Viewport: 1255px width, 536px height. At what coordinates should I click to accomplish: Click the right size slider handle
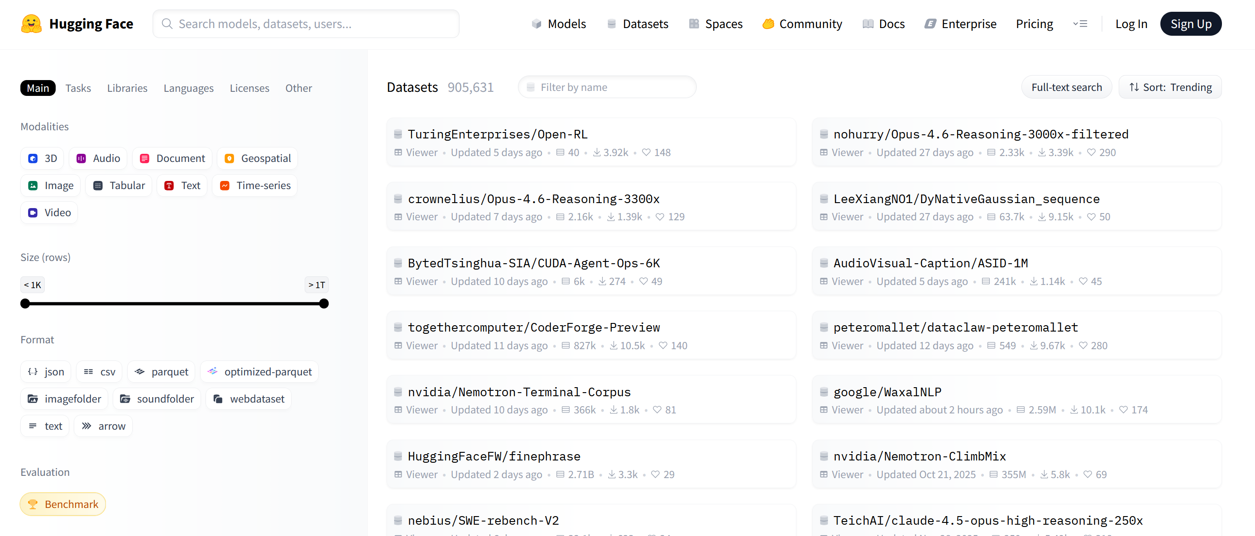pos(324,304)
